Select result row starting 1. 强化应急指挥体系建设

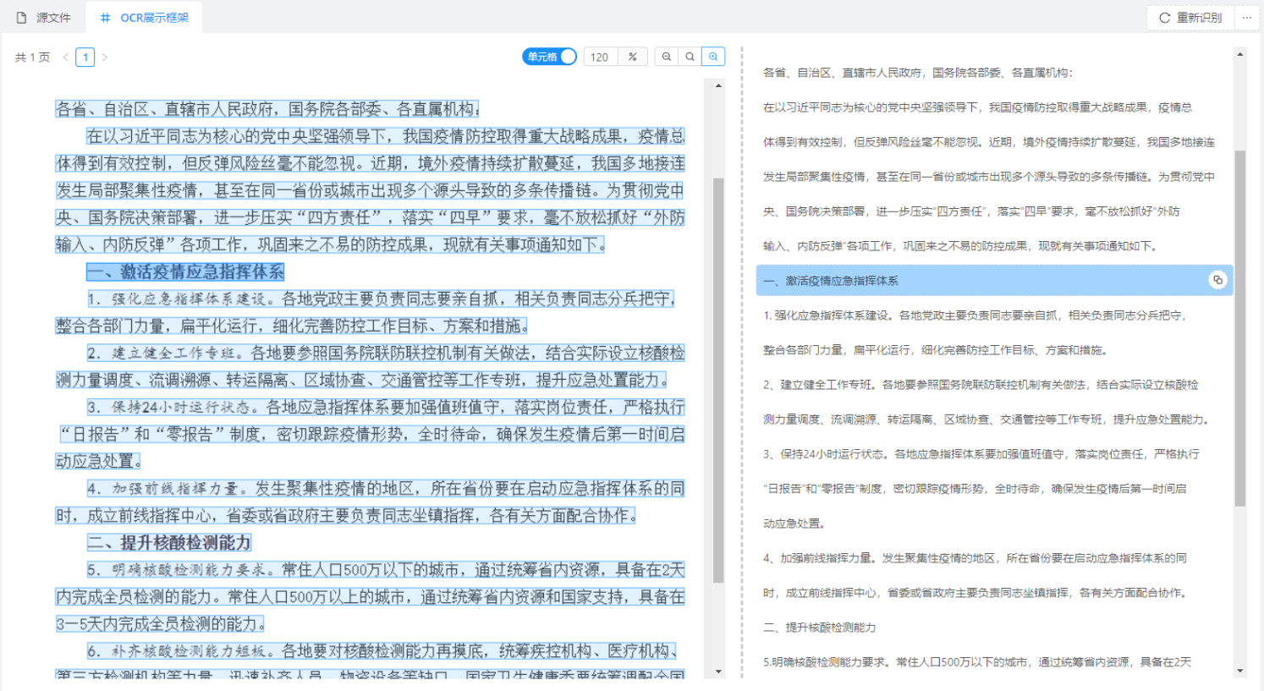coord(994,315)
